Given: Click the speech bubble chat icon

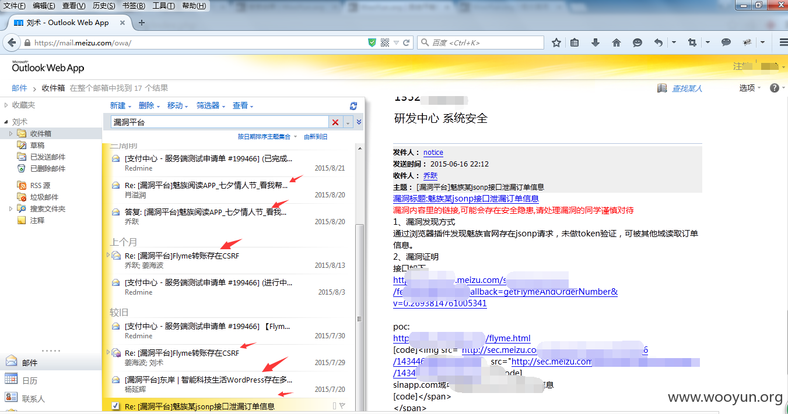Looking at the screenshot, I should pyautogui.click(x=726, y=43).
